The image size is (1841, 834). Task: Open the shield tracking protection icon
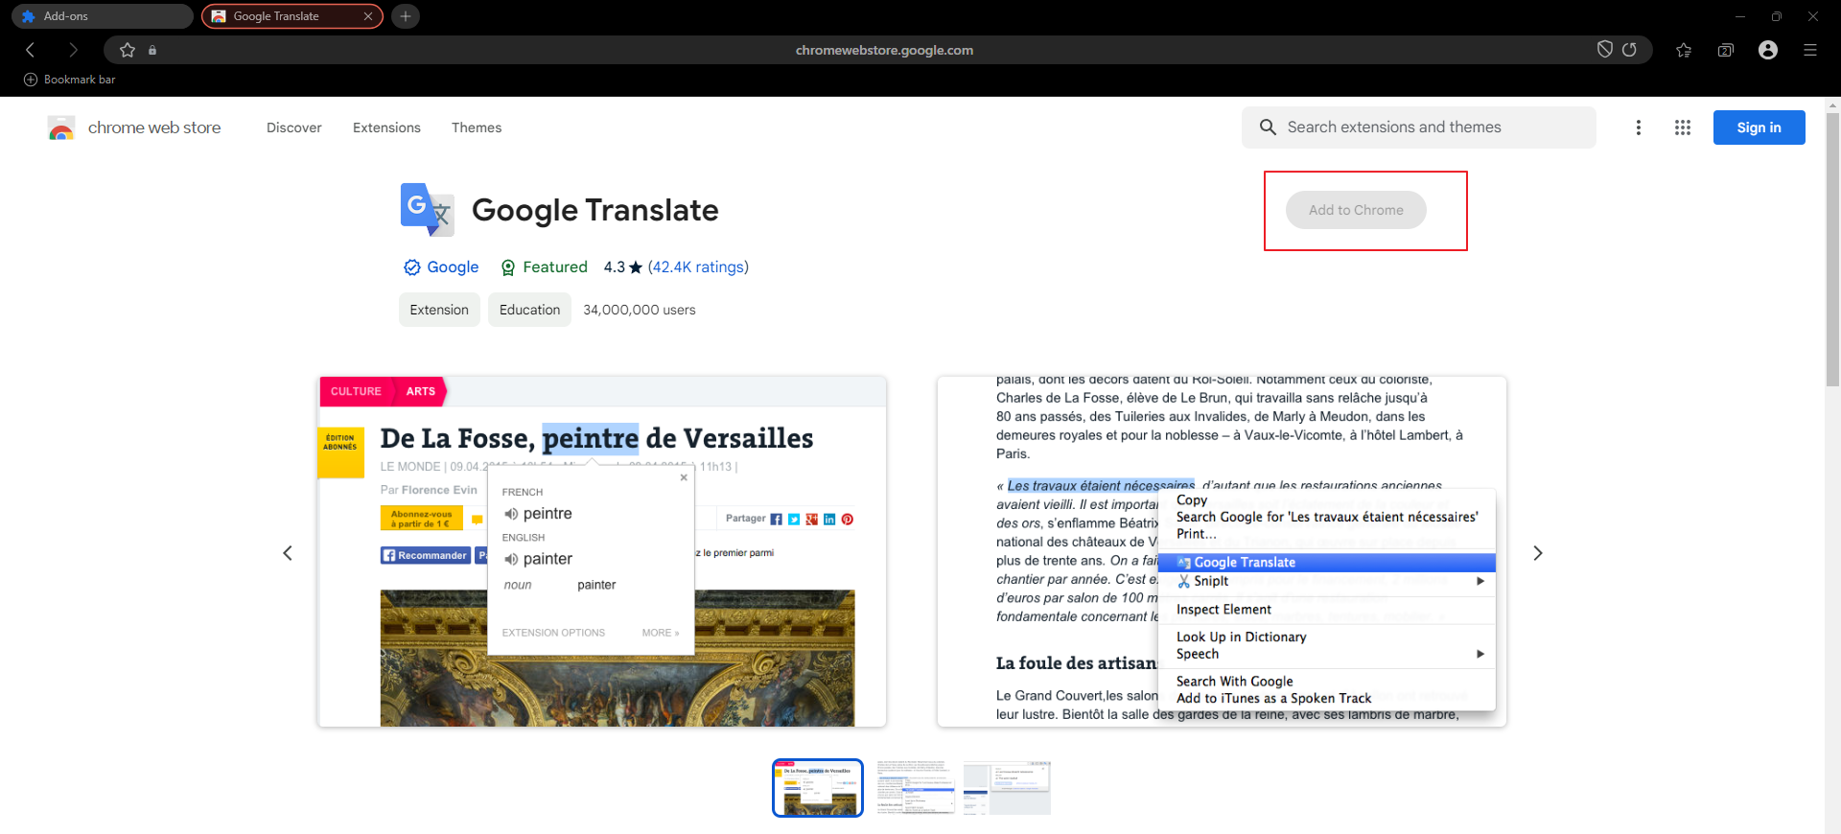coord(1604,50)
